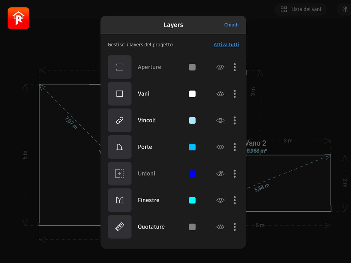Viewport: 351px width, 263px height.
Task: Click the grid icon beside Lista dei vani
Action: tap(284, 9)
